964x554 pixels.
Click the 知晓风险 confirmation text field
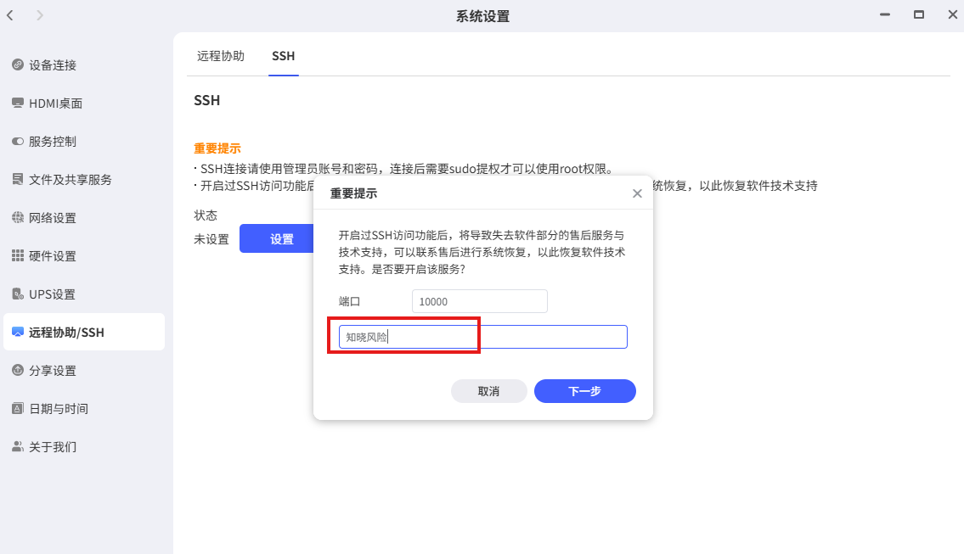[482, 337]
